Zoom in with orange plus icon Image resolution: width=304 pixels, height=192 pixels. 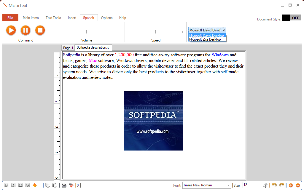pyautogui.click(x=291, y=185)
